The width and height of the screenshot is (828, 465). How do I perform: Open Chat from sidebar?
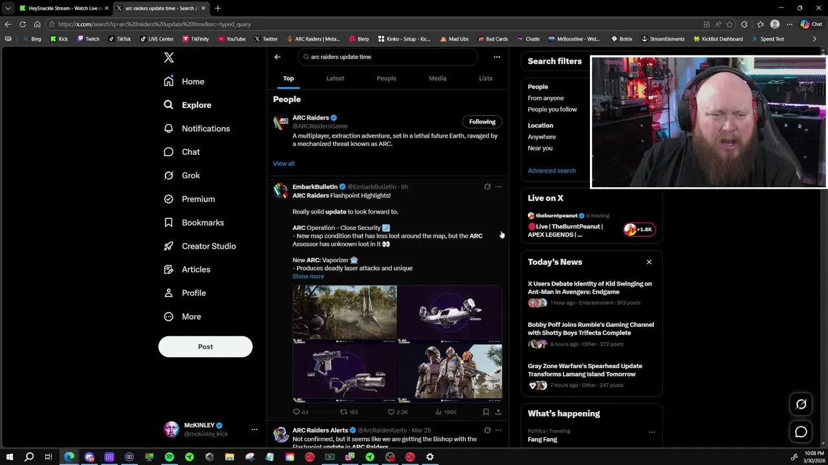(x=182, y=152)
